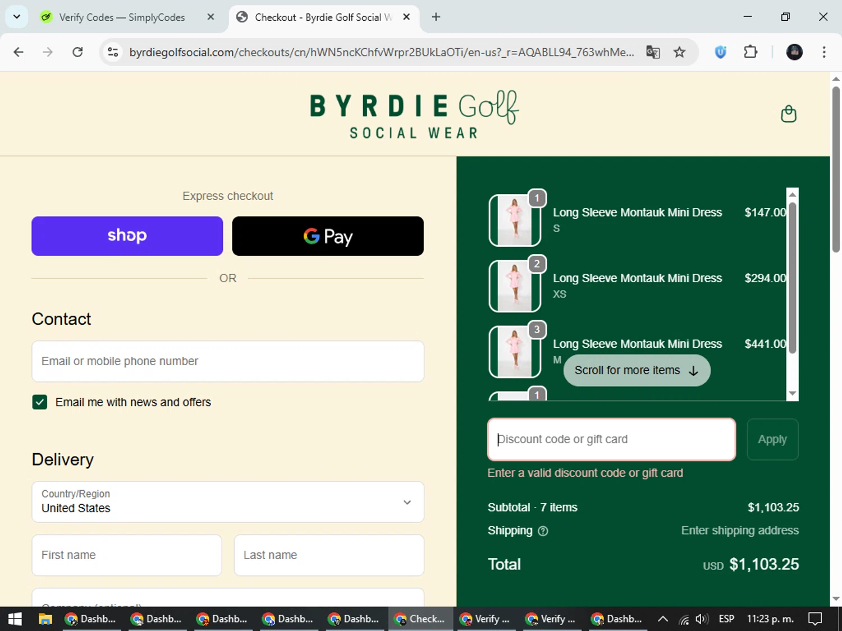Click the First name field
842x631 pixels.
[127, 555]
